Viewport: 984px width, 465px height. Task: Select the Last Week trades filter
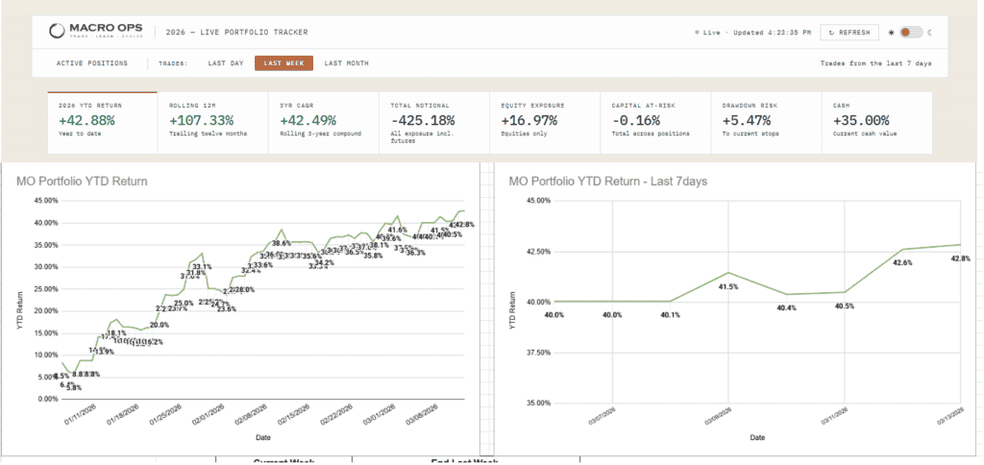tap(283, 63)
